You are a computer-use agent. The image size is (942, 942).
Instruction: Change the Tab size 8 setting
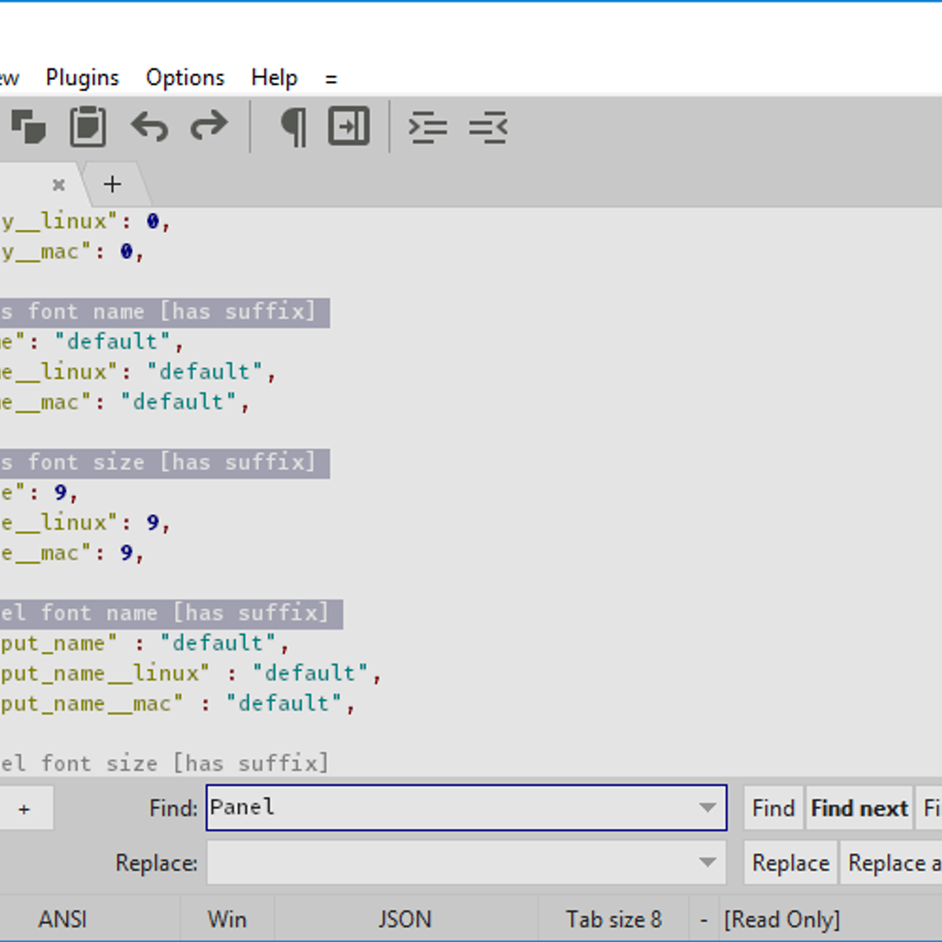click(x=614, y=919)
